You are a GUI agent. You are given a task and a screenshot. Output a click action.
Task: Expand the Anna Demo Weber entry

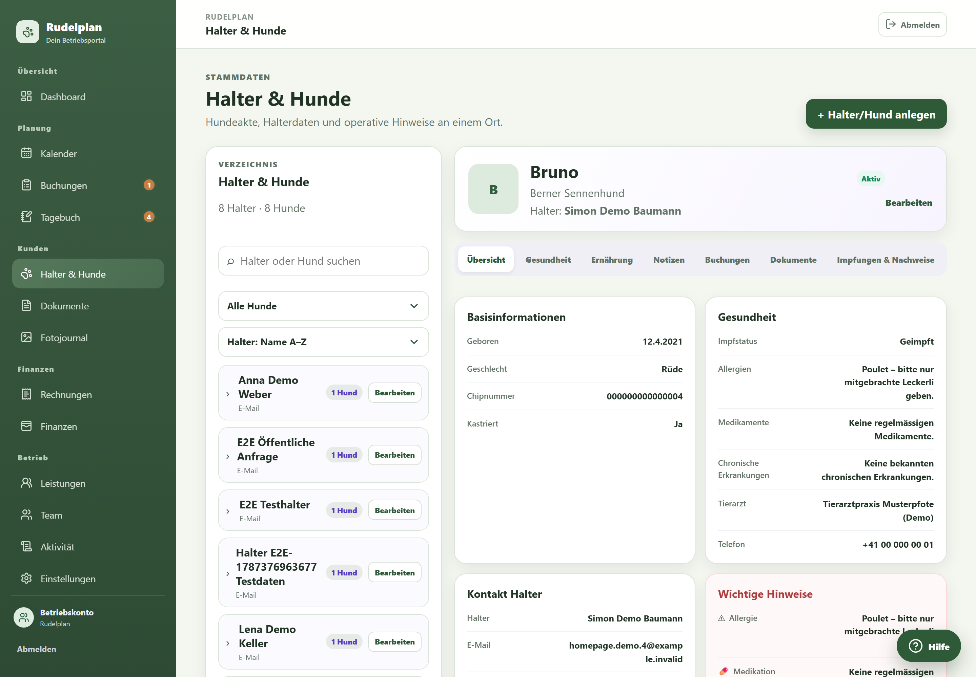[x=228, y=394]
